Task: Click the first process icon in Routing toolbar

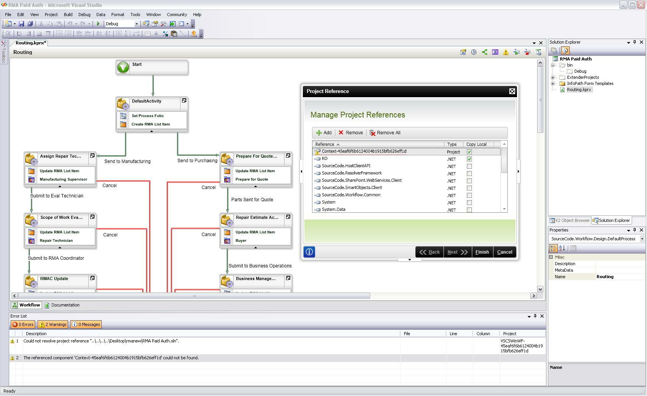Action: [x=463, y=52]
